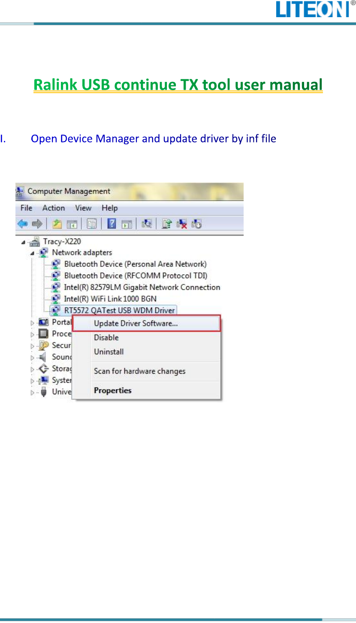Click the Security Devices key icon

click(x=44, y=345)
